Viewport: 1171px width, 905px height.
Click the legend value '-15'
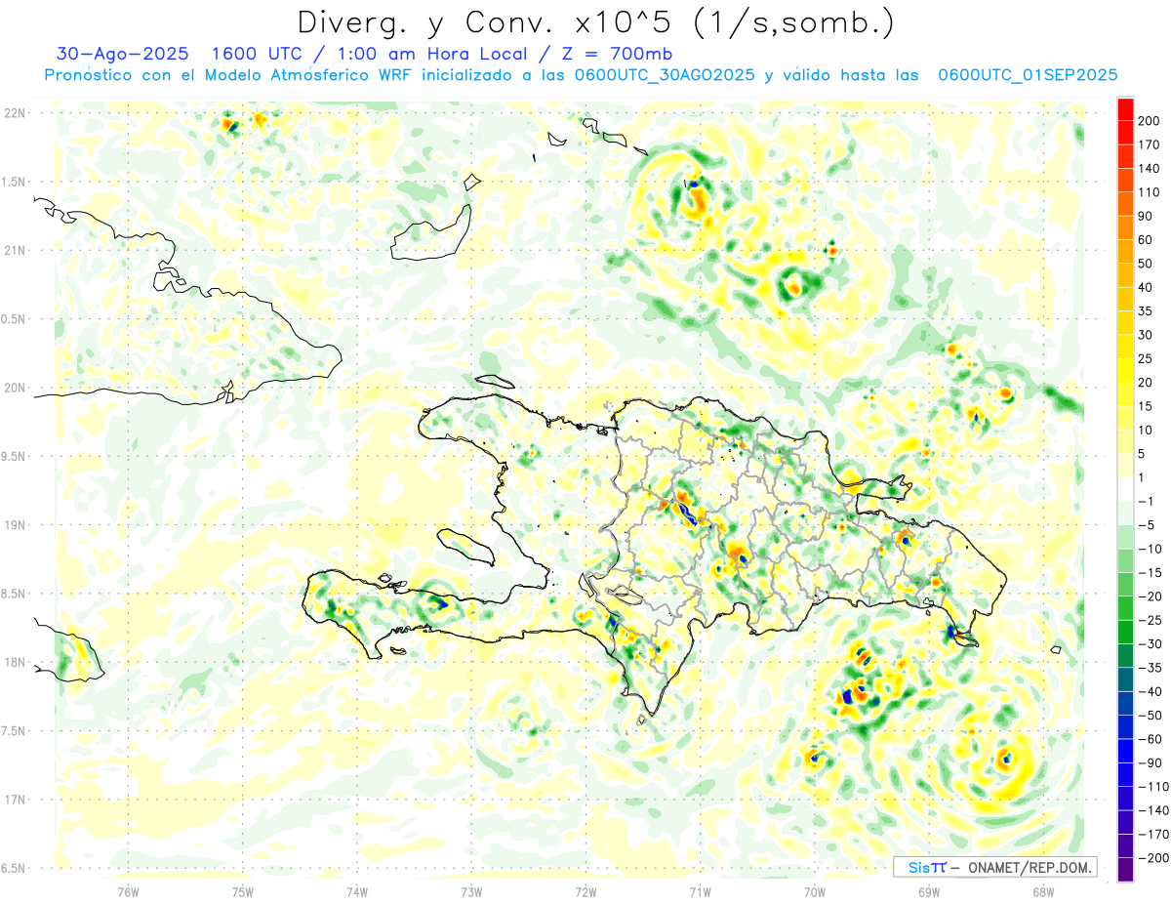point(1151,573)
